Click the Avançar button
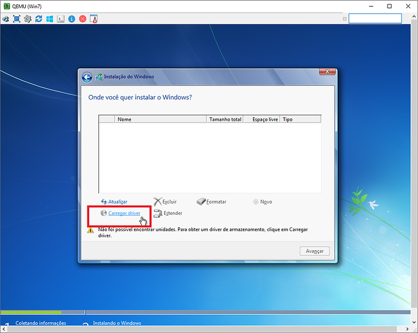This screenshot has width=418, height=333. pyautogui.click(x=315, y=251)
